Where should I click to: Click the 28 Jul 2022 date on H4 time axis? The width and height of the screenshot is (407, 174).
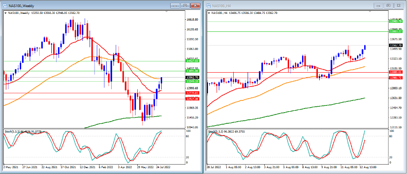point(213,167)
